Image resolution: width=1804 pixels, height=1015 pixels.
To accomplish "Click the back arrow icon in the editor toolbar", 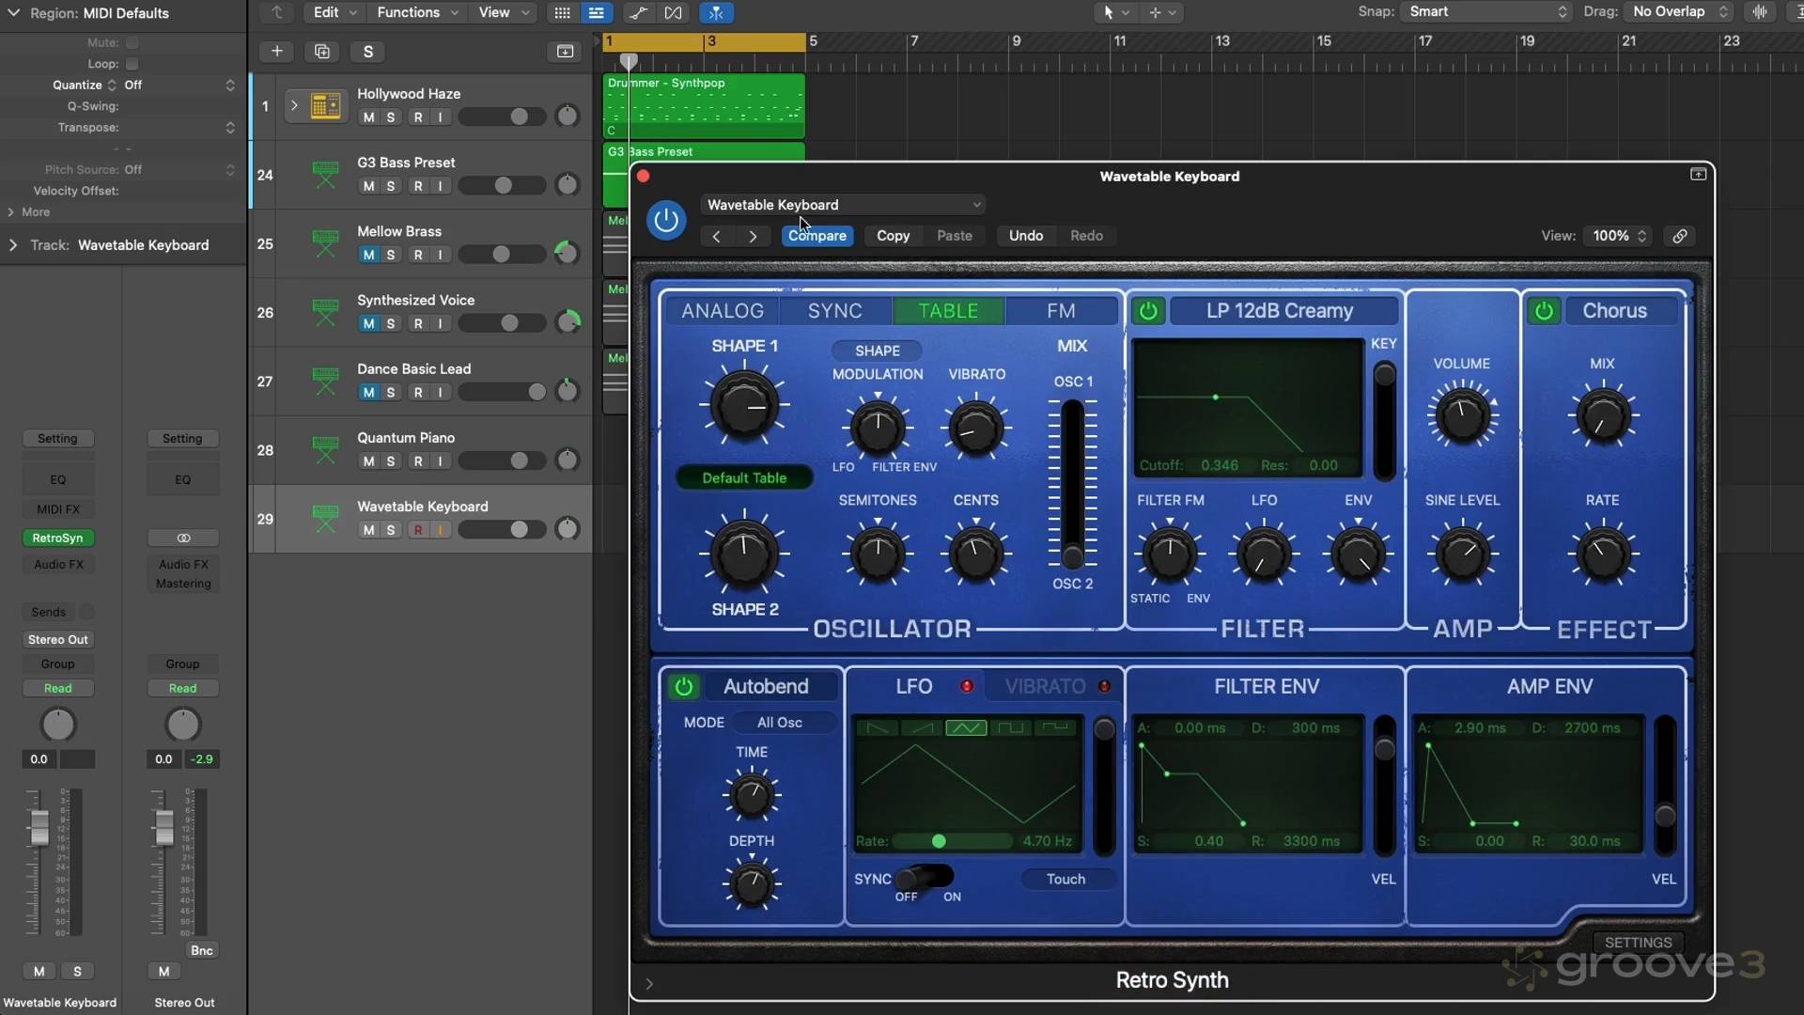I will point(277,12).
